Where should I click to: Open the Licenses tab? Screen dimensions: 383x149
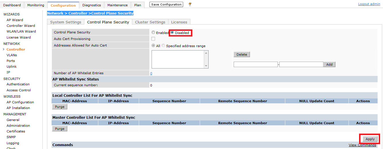179,22
